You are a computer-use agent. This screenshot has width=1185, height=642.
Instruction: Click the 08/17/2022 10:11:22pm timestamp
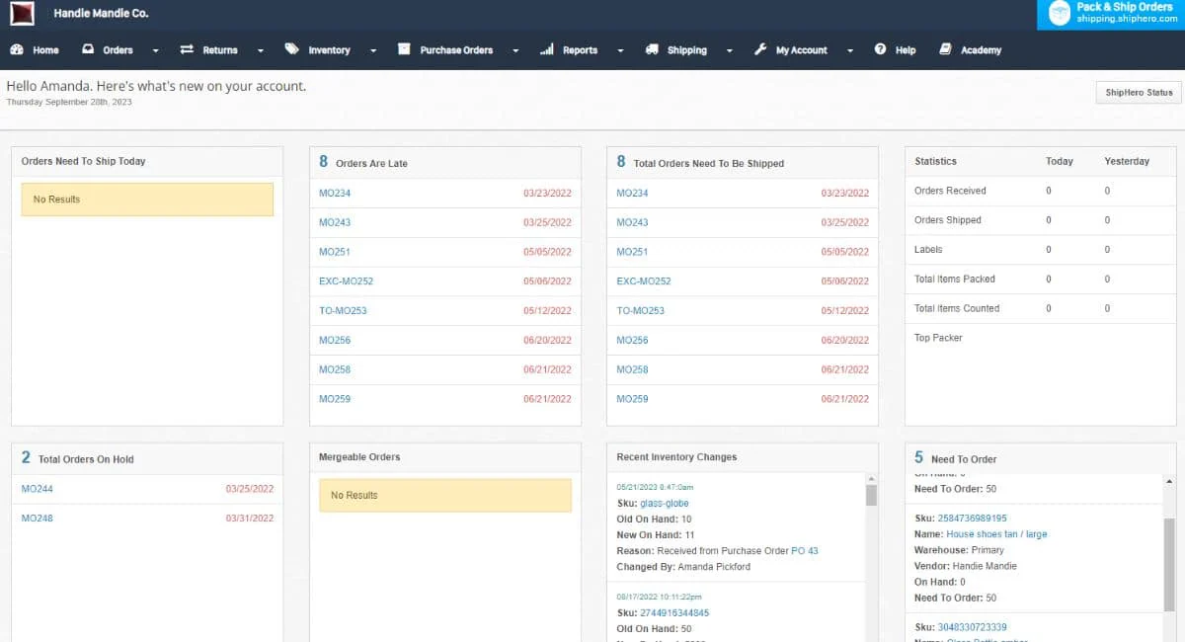(660, 598)
